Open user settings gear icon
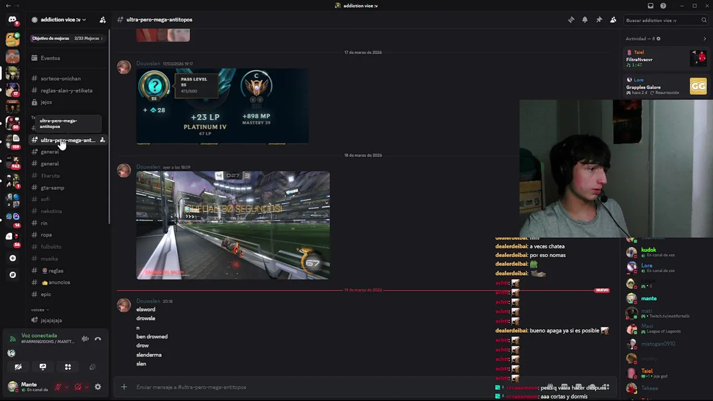The width and height of the screenshot is (713, 401). tap(98, 387)
